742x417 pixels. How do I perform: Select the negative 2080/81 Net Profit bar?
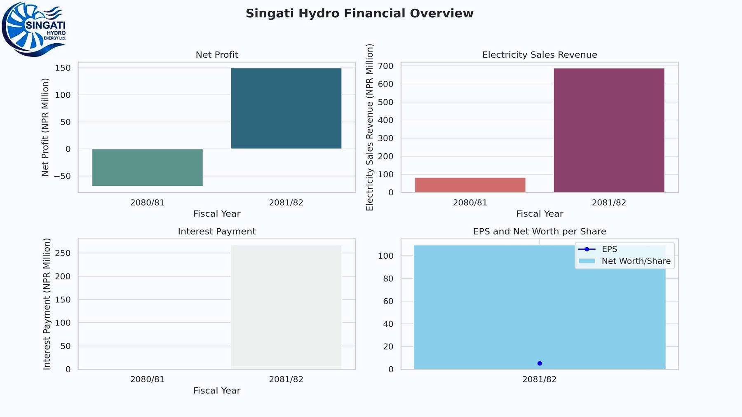(x=147, y=168)
